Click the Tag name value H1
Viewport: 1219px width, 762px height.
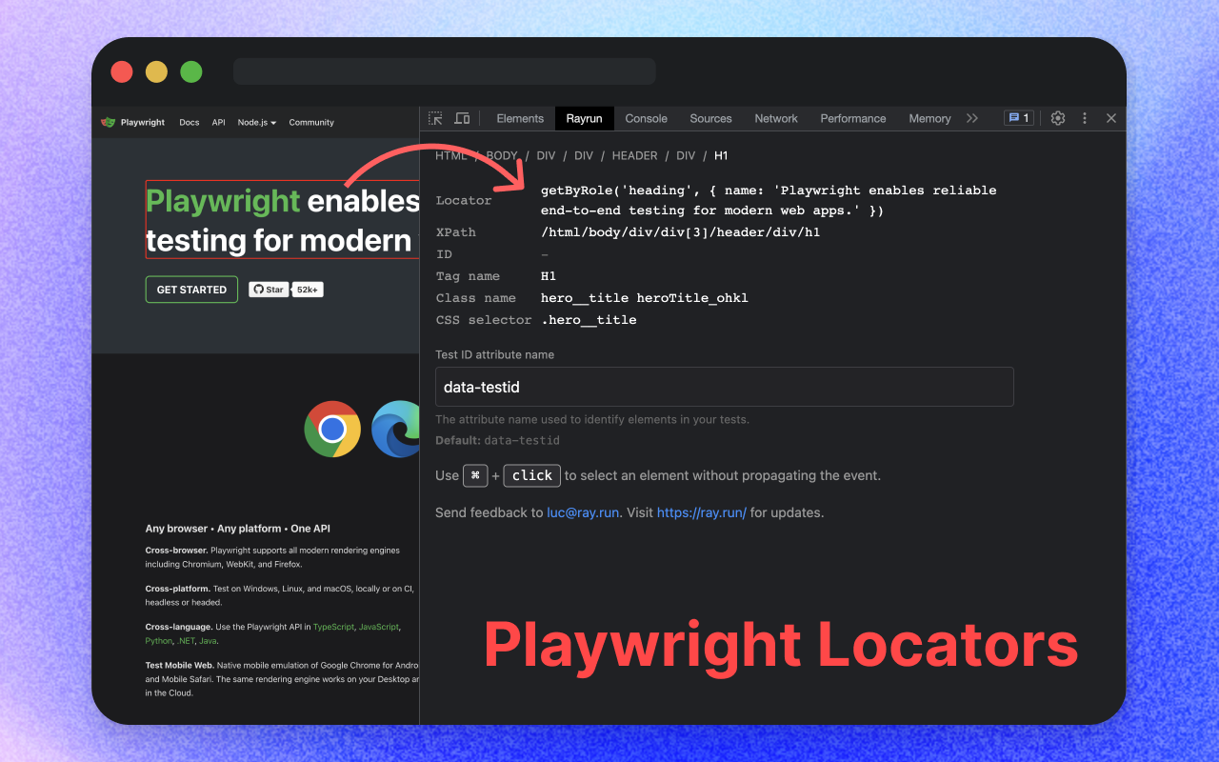(549, 276)
